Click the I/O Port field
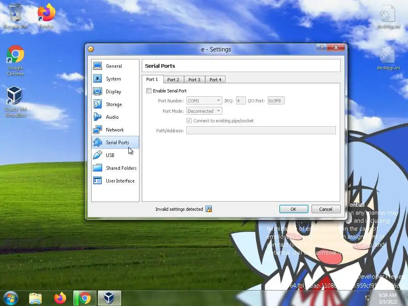408x306 pixels. [x=276, y=100]
